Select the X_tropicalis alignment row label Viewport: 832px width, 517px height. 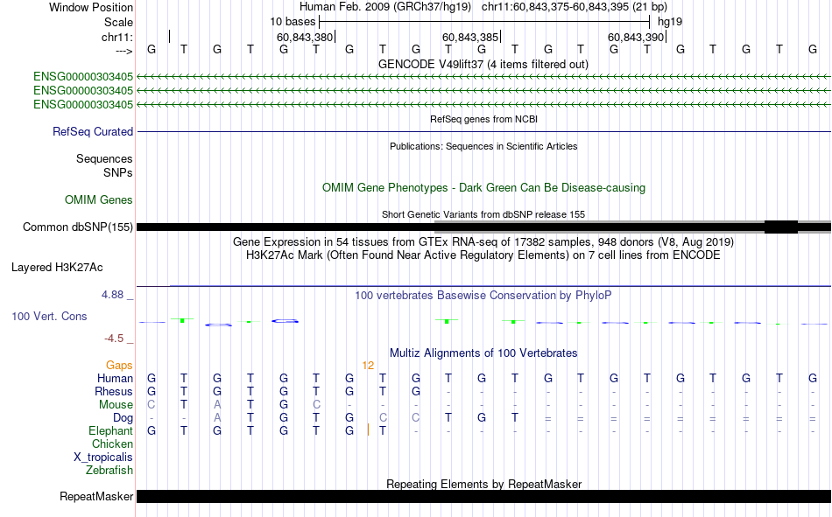(x=103, y=458)
